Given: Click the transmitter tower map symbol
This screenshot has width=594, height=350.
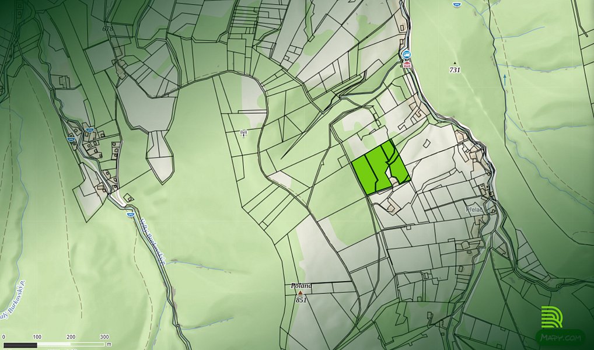Looking at the screenshot, I should [243, 134].
